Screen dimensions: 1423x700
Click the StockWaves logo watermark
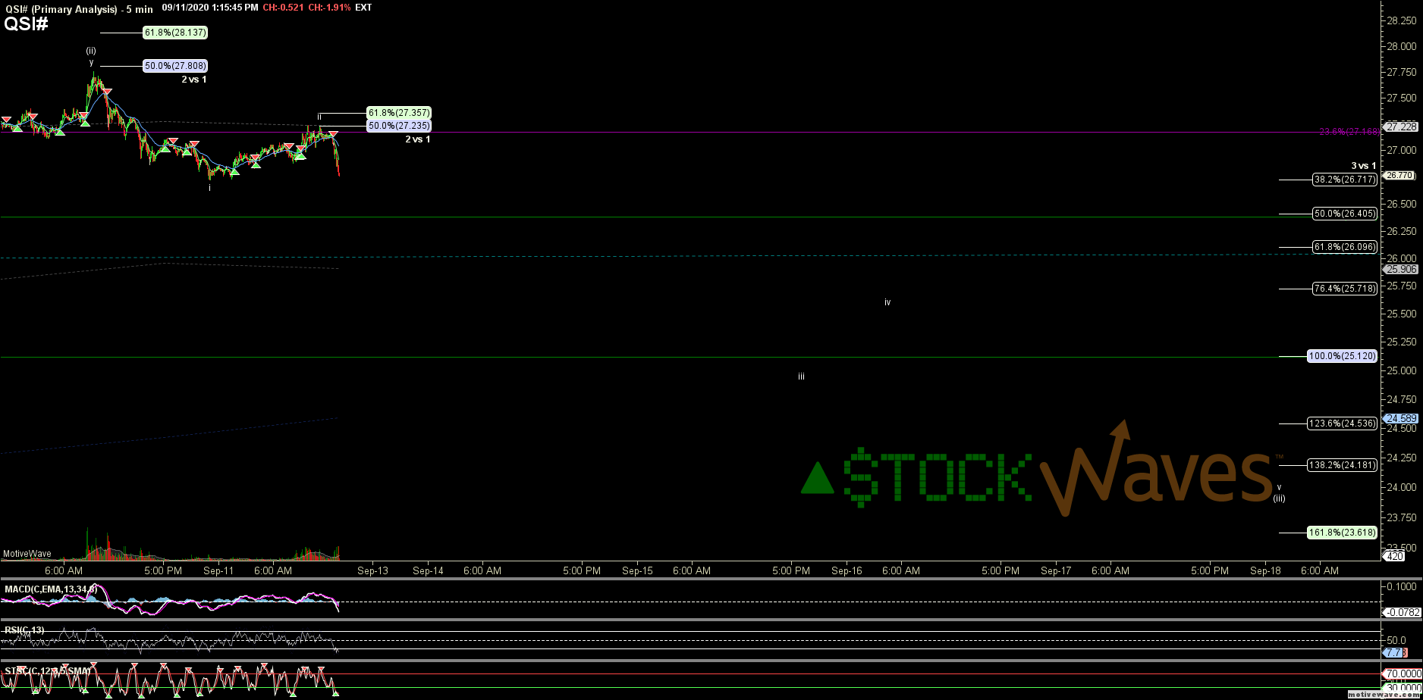tap(1039, 473)
